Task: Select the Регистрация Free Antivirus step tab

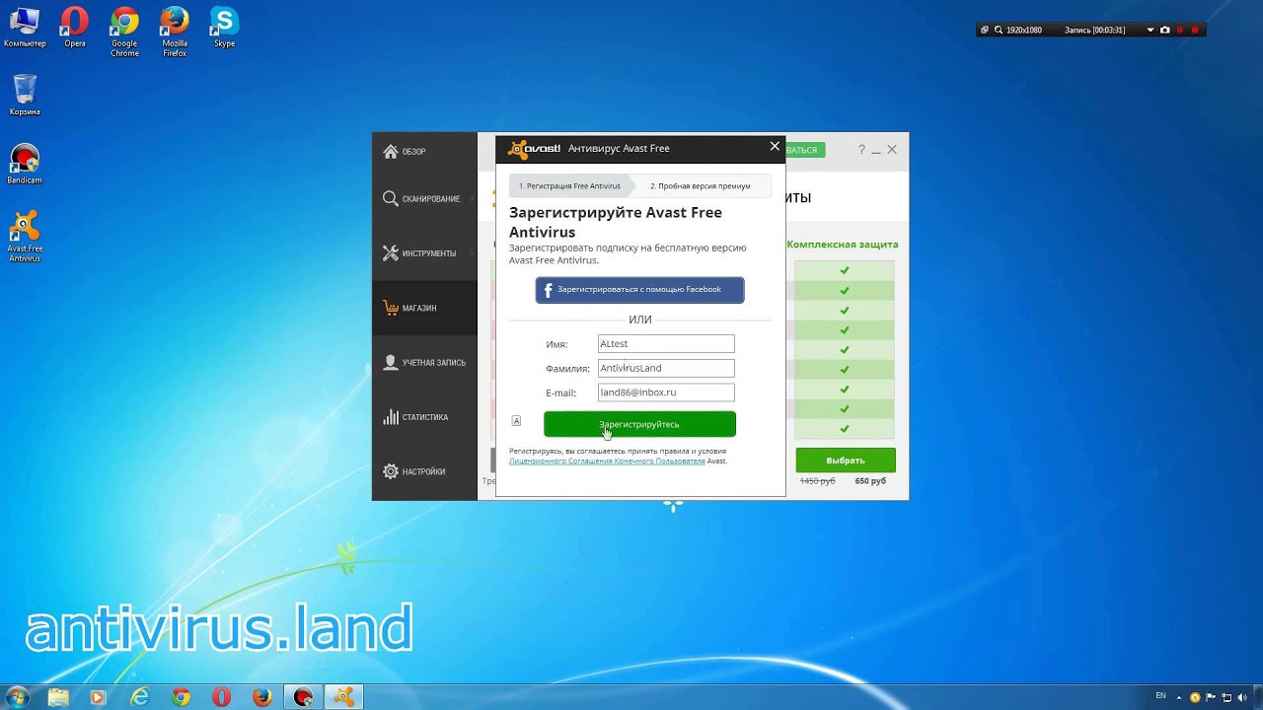Action: click(569, 185)
